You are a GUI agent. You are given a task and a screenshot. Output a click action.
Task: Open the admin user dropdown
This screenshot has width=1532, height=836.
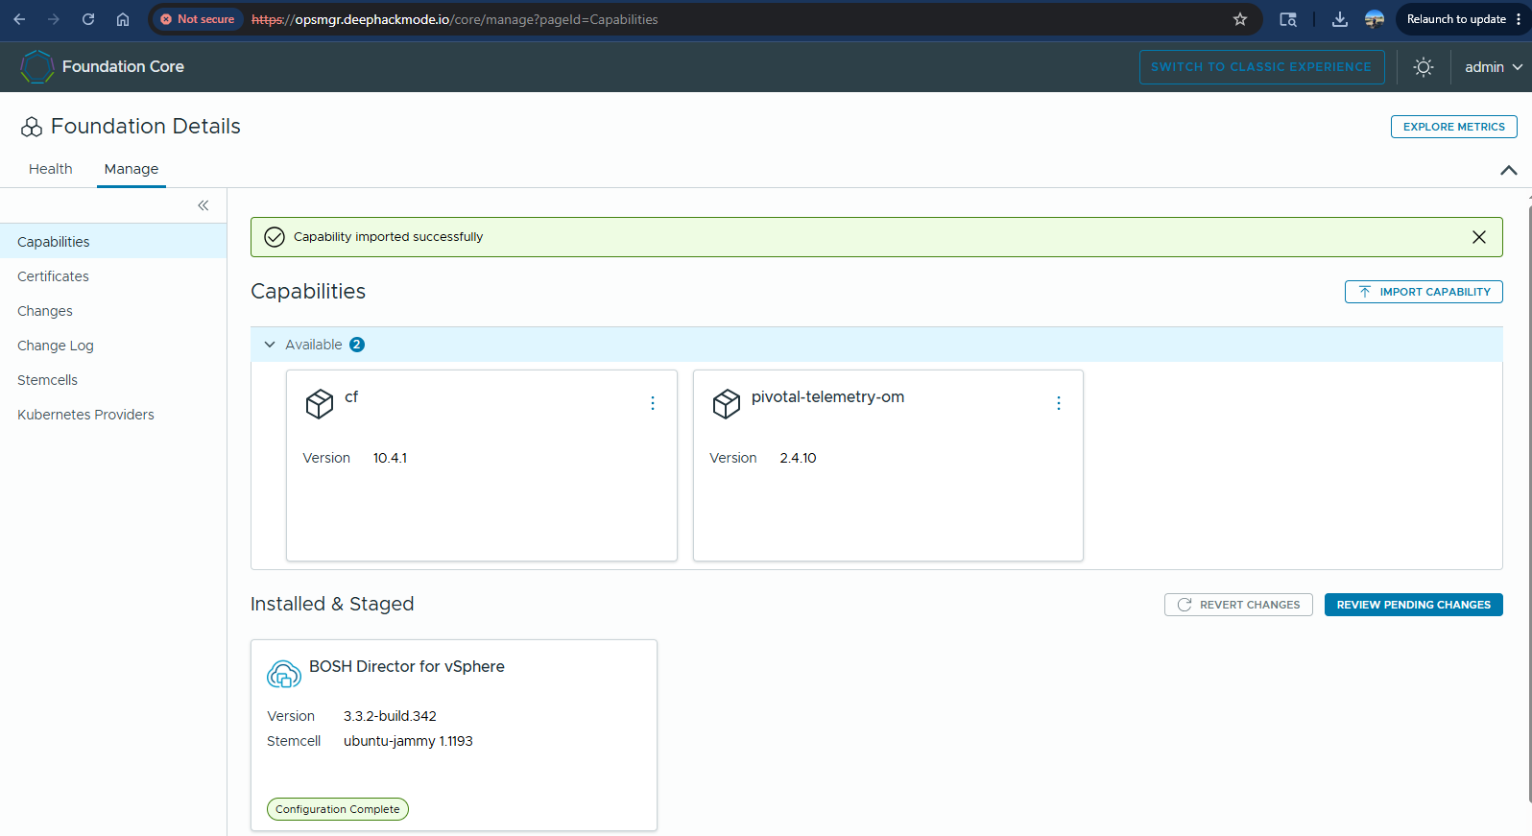(x=1494, y=67)
